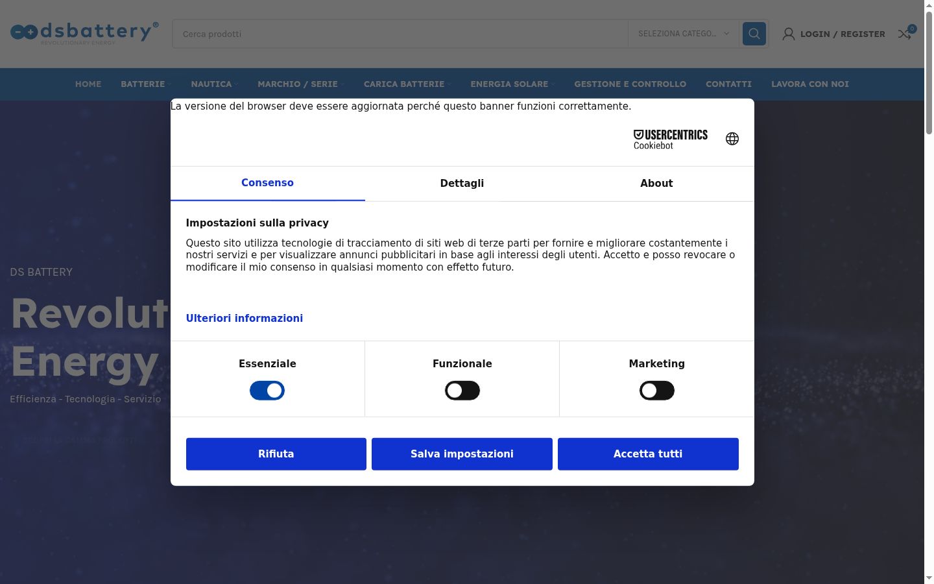Open the Ulteriori informazioni link
The width and height of the screenshot is (934, 584).
[x=245, y=318]
